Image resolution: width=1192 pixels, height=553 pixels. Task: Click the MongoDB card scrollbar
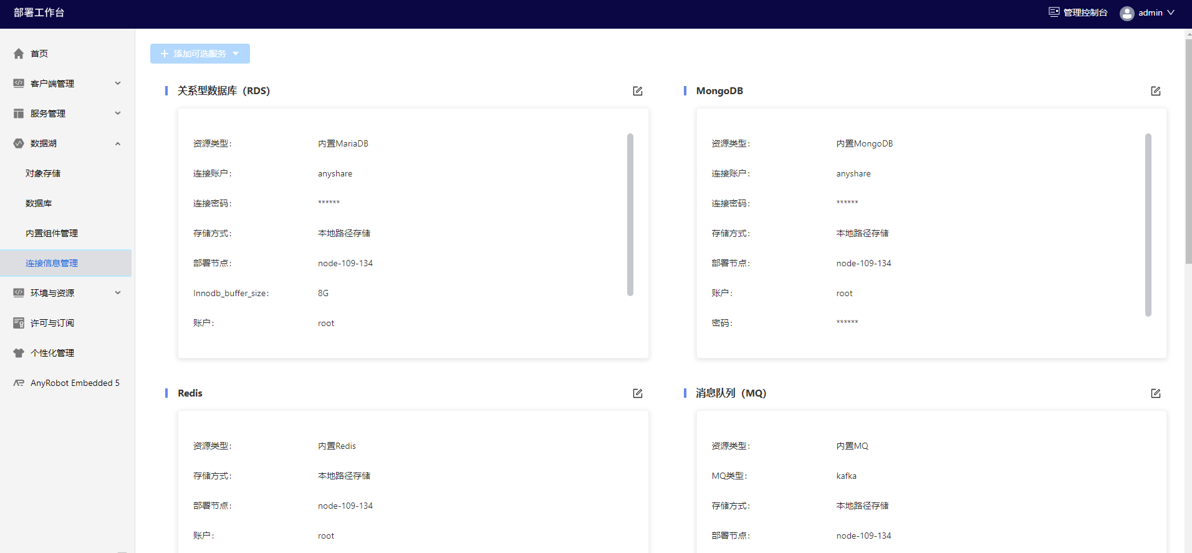[x=1148, y=224]
